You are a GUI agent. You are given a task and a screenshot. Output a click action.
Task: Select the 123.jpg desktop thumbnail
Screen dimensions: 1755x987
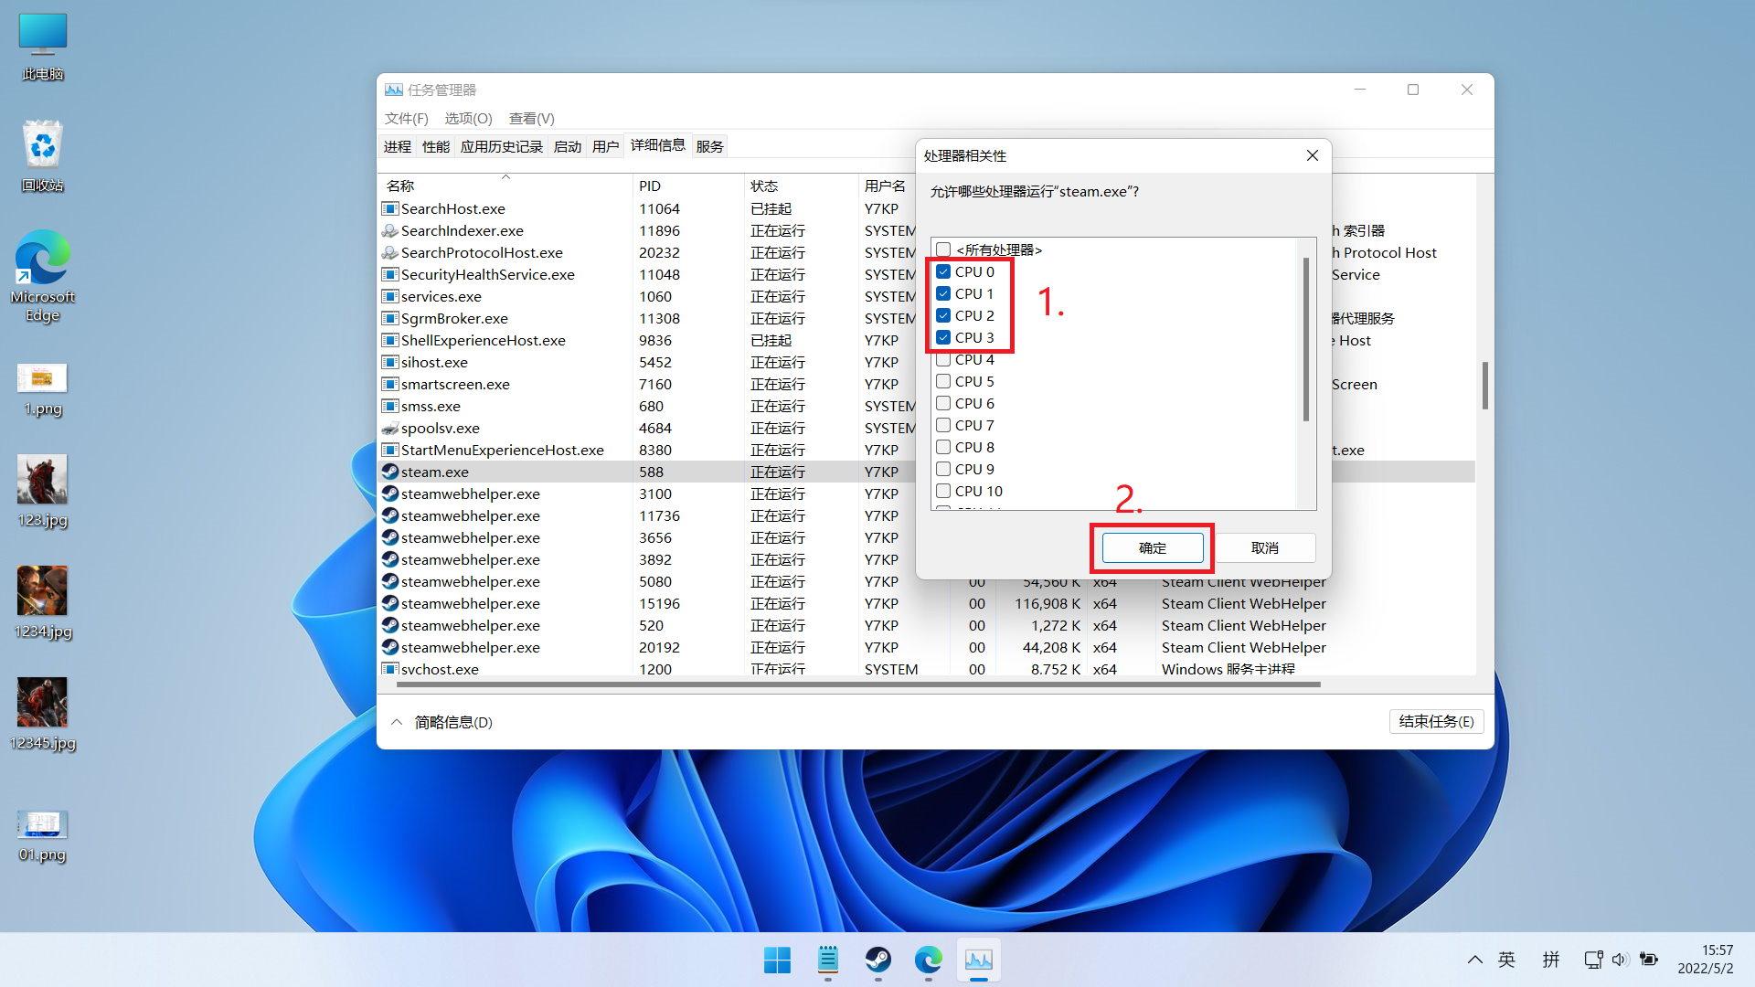click(42, 480)
